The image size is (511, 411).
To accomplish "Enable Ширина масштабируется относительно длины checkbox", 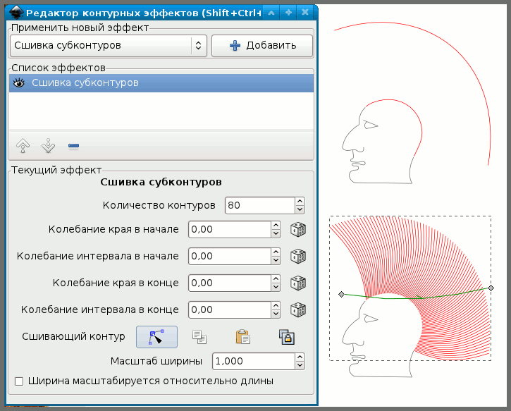I will coord(18,381).
